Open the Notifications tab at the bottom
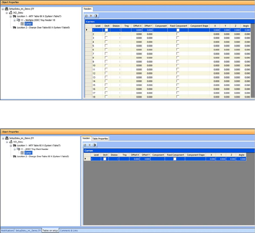 coord(7,231)
